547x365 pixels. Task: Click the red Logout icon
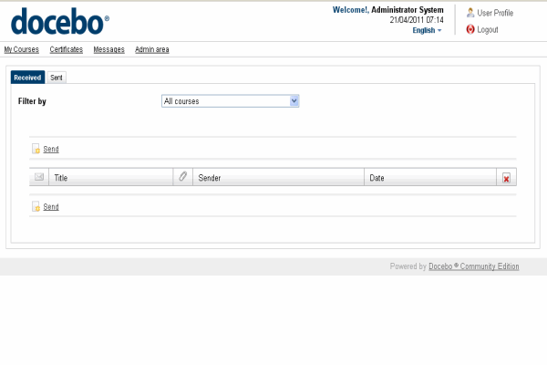coord(470,29)
